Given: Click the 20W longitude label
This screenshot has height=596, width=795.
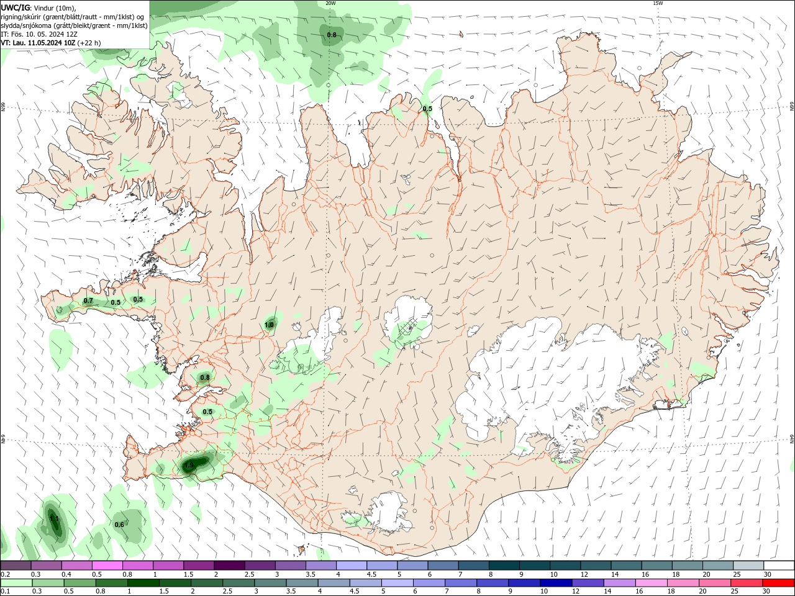Looking at the screenshot, I should pos(330,3).
